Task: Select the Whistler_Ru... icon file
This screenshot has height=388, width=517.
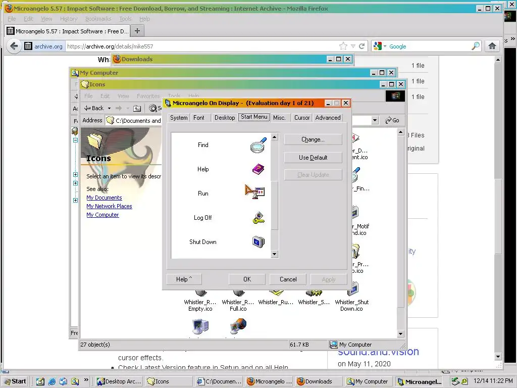Action: tap(276, 297)
